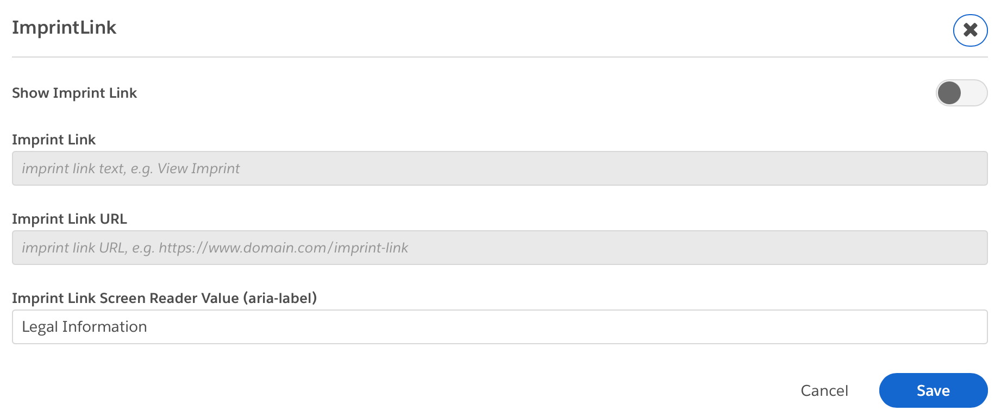
Task: Click the Show Imprint Link label
Action: (x=74, y=93)
